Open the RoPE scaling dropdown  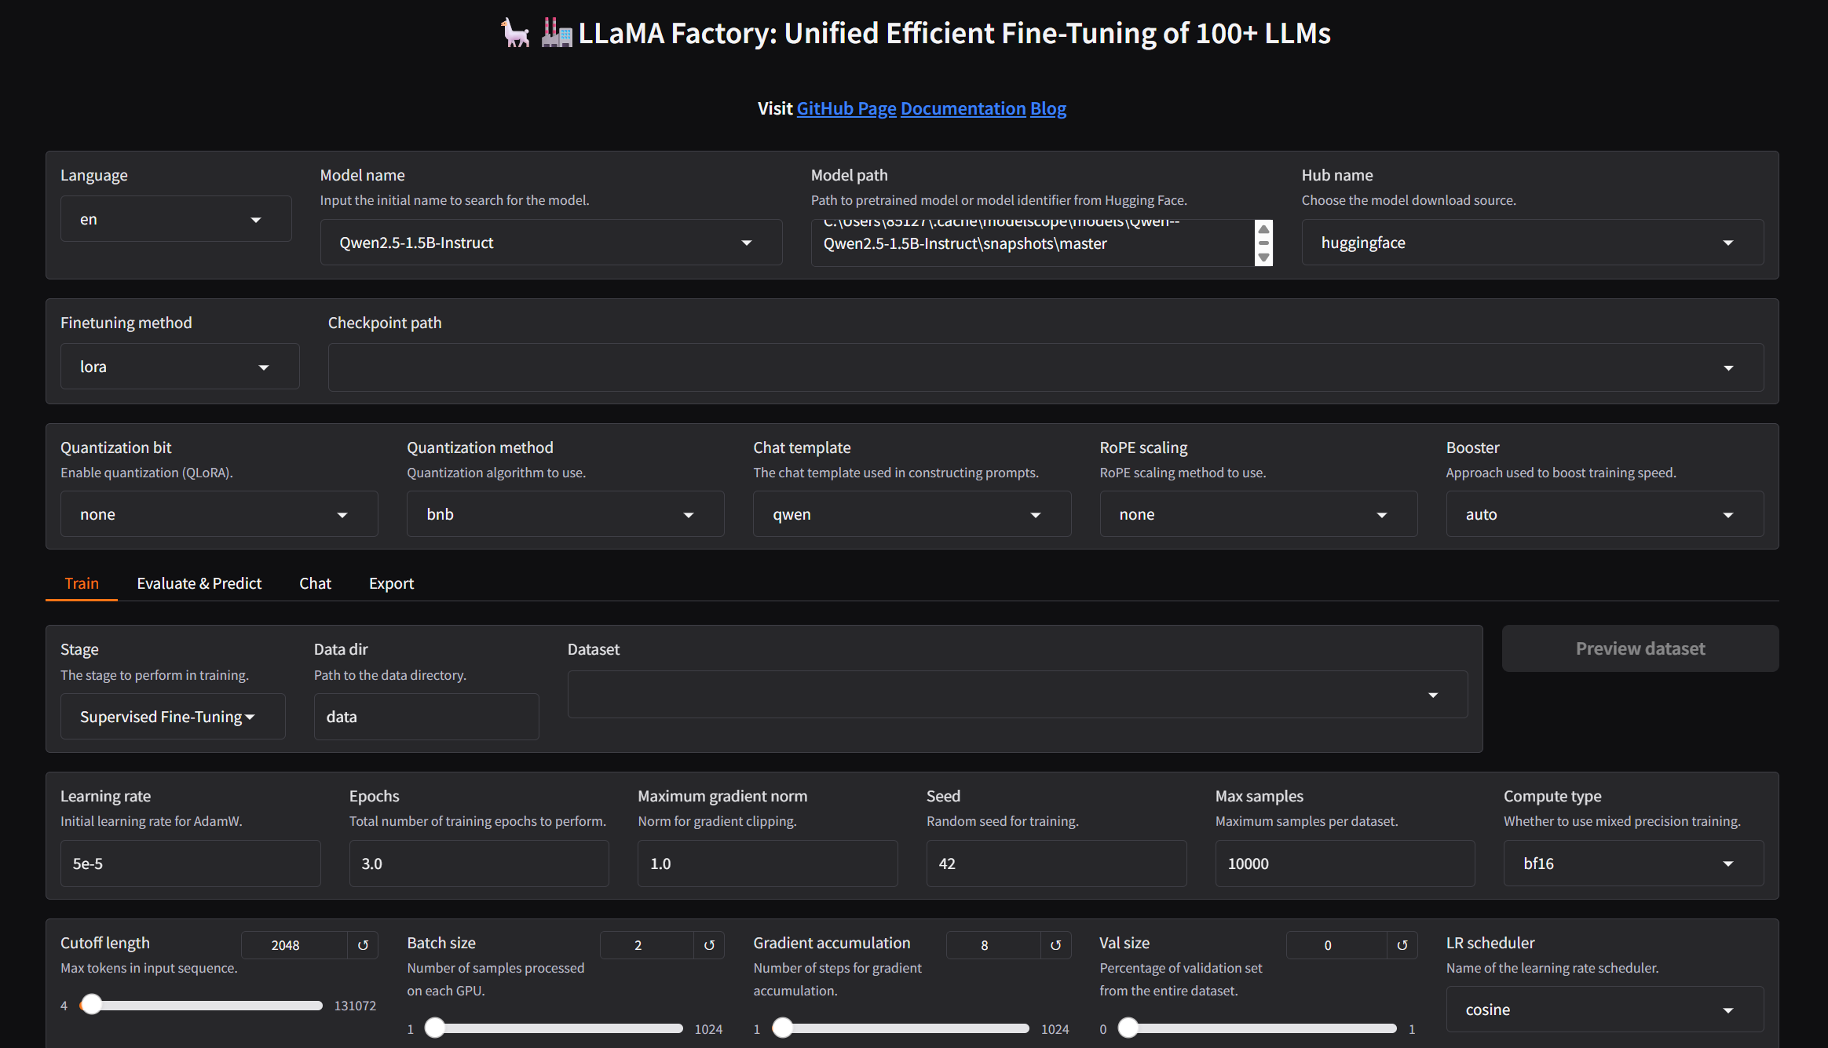click(x=1258, y=514)
